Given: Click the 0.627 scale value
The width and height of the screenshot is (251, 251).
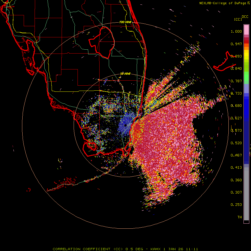Looking at the screenshot, I should [x=236, y=118].
